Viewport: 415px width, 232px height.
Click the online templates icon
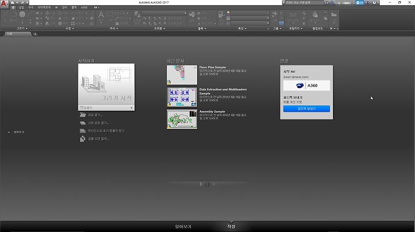[83, 131]
